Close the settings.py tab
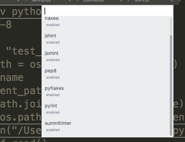Image resolution: width=185 pixels, height=142 pixels. pyautogui.click(x=70, y=1)
